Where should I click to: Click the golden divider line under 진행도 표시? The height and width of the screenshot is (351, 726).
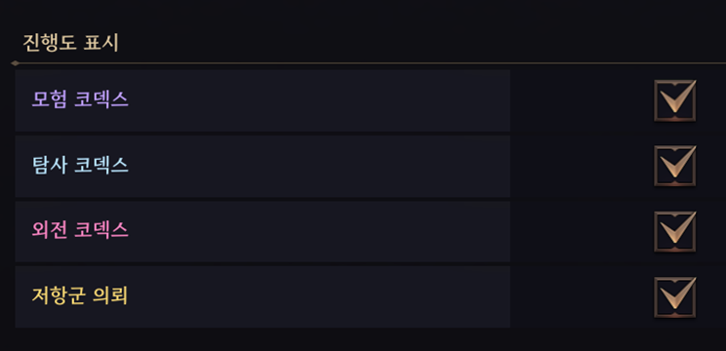pyautogui.click(x=371, y=63)
